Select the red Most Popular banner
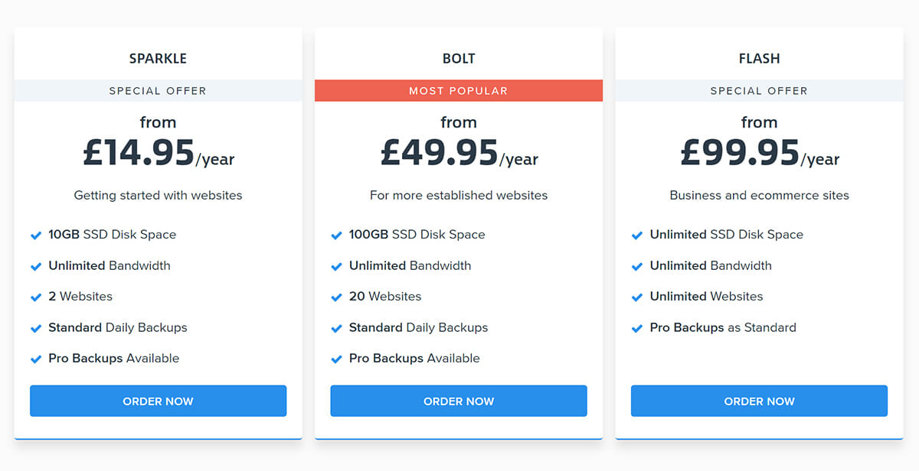Image resolution: width=919 pixels, height=471 pixels. (459, 90)
